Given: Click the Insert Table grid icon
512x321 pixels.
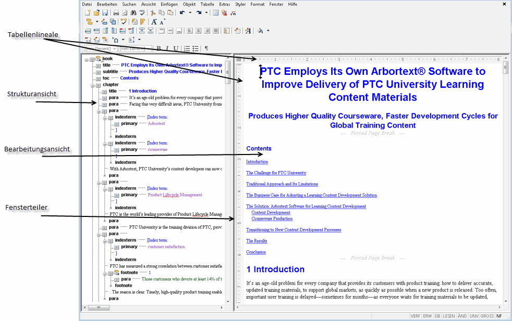Looking at the screenshot, I should coord(215,13).
